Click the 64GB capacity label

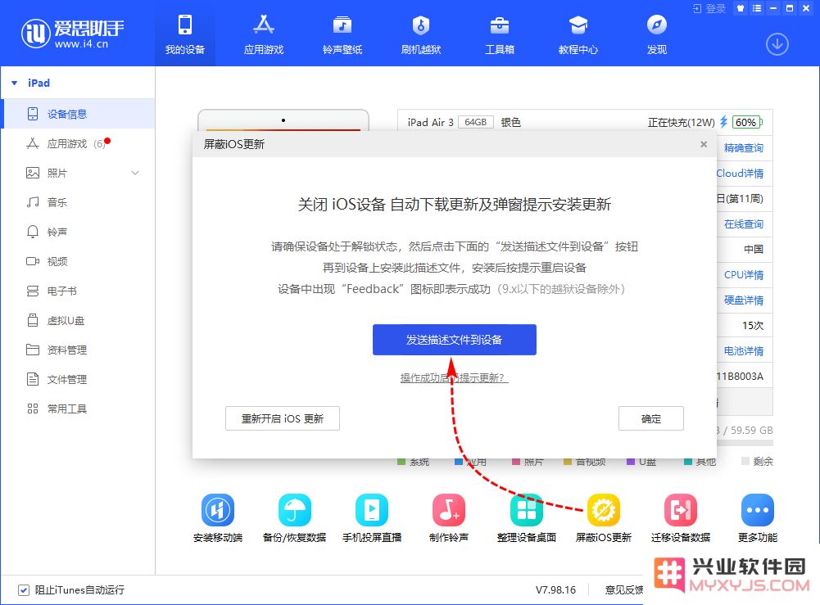tap(476, 122)
